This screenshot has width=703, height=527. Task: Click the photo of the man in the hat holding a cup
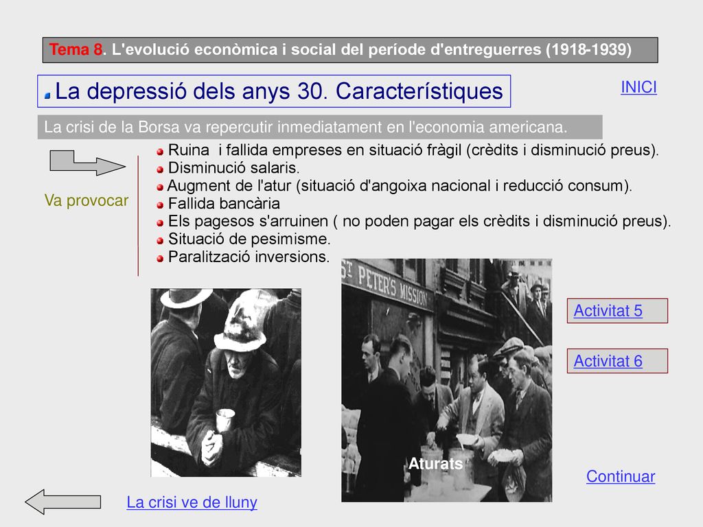(226, 383)
